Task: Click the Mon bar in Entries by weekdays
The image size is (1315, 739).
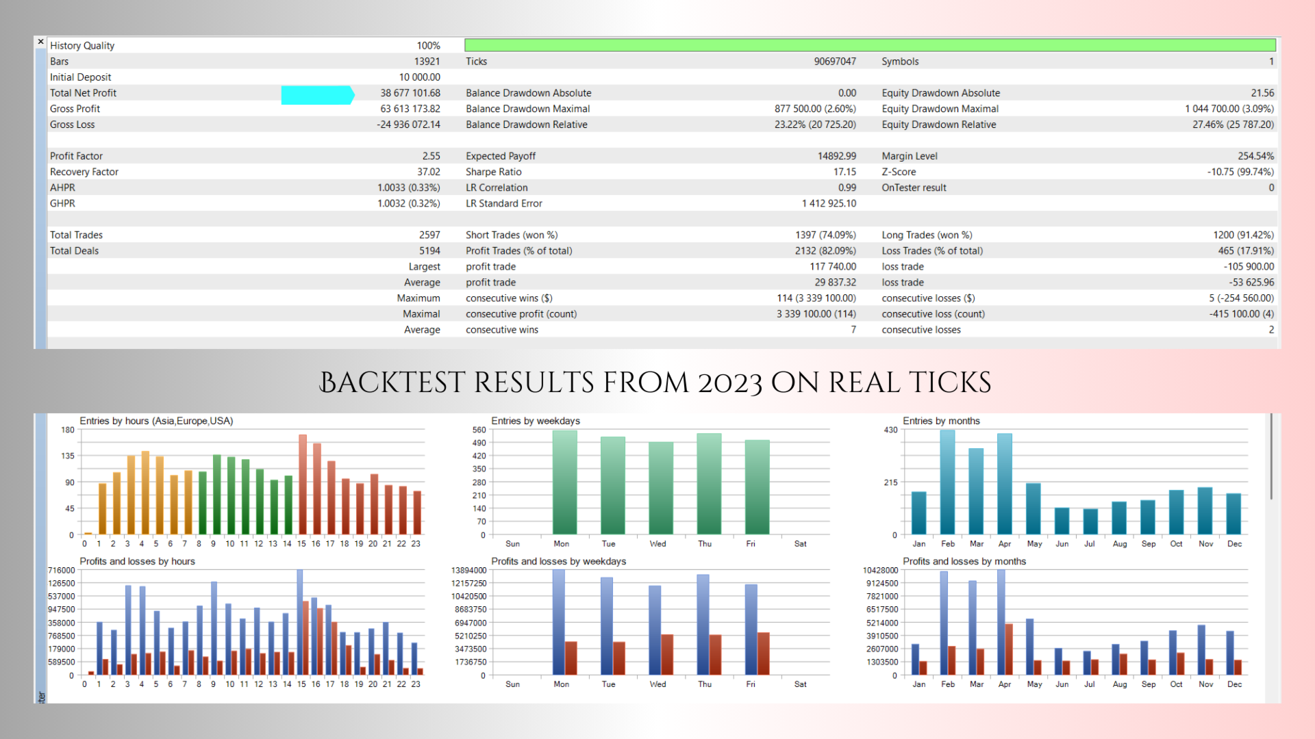Action: tap(564, 482)
